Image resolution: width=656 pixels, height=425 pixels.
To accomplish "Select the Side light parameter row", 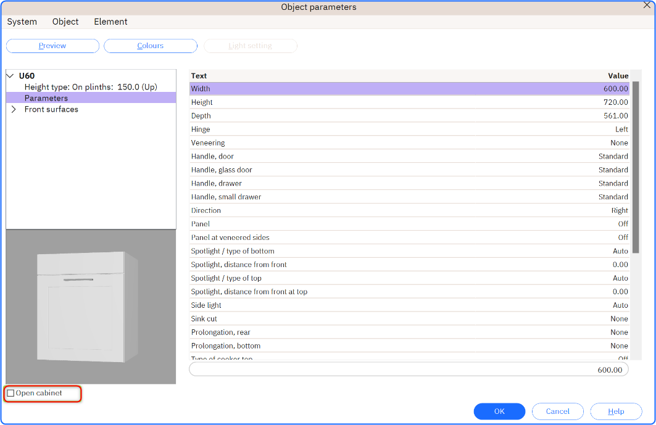I will pyautogui.click(x=409, y=305).
